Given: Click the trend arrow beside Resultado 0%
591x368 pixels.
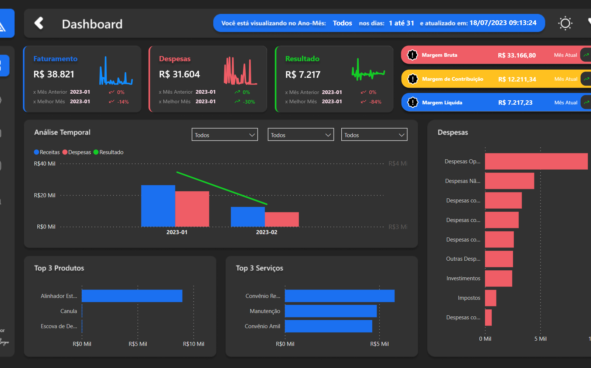Looking at the screenshot, I should click(x=363, y=92).
